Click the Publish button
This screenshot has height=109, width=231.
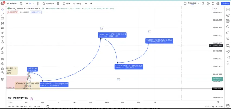[x=225, y=4]
